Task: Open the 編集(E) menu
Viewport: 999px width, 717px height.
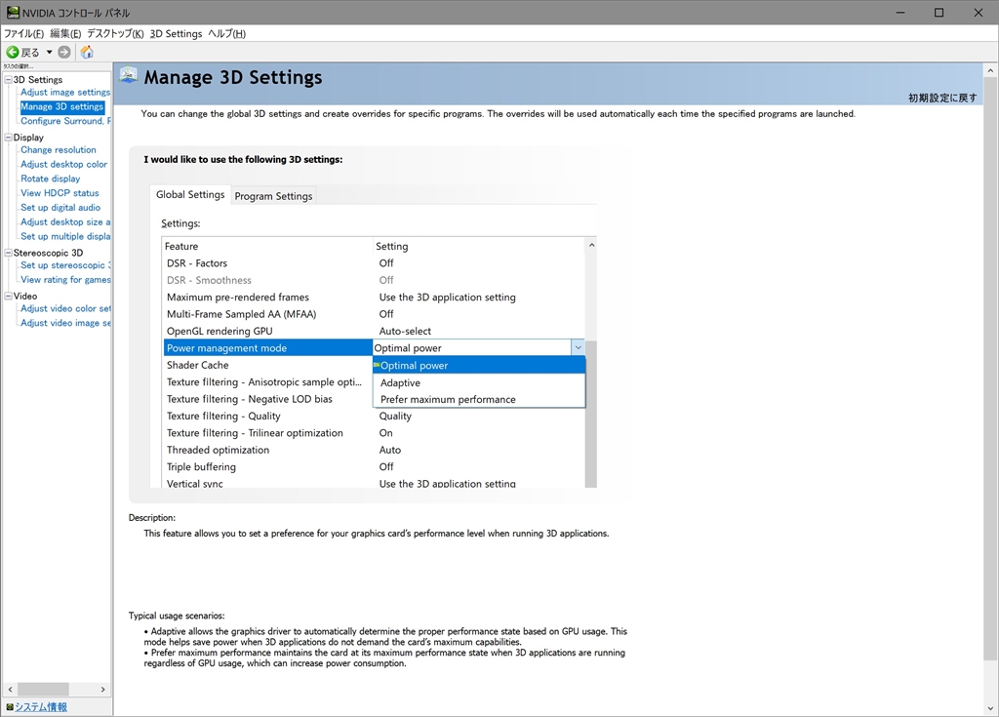Action: point(65,34)
